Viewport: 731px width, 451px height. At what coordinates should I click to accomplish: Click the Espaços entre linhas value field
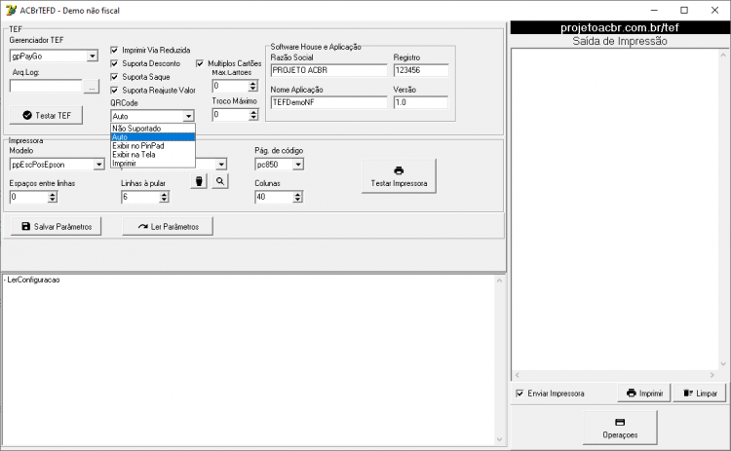point(28,197)
